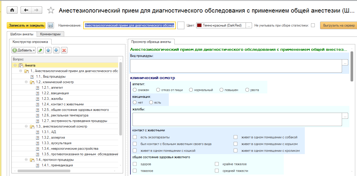Screen dimensions: 357x176
Task: Collapse the 1. Анестезиологический прием tree node
Action: [21, 71]
